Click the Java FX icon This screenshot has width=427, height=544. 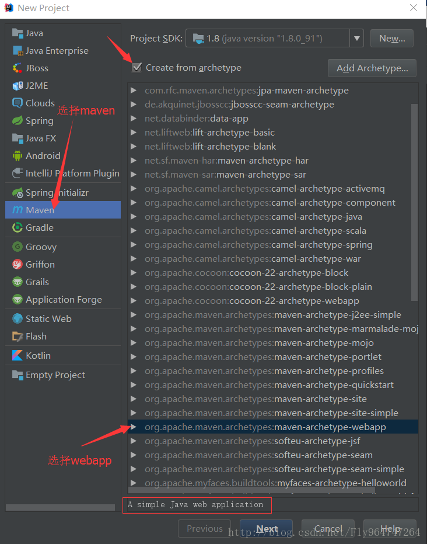(x=17, y=138)
